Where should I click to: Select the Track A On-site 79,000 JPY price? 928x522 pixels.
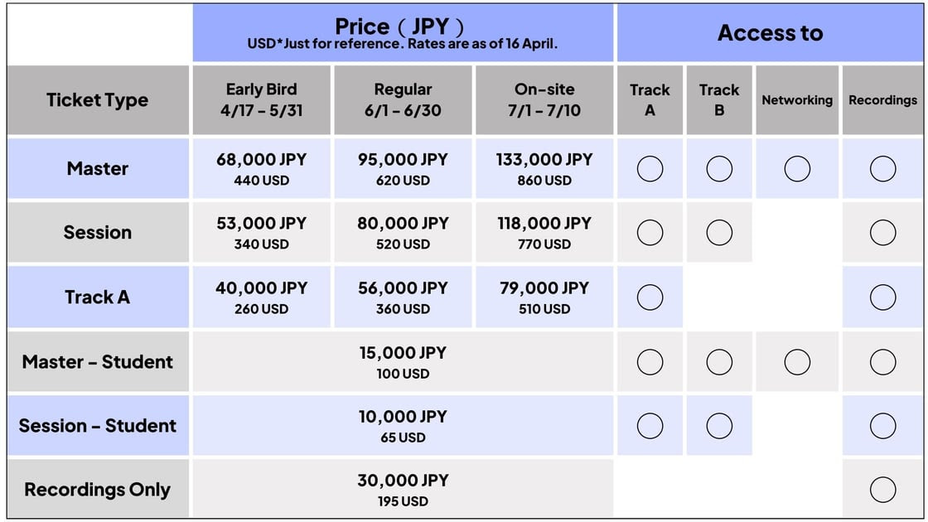point(544,288)
